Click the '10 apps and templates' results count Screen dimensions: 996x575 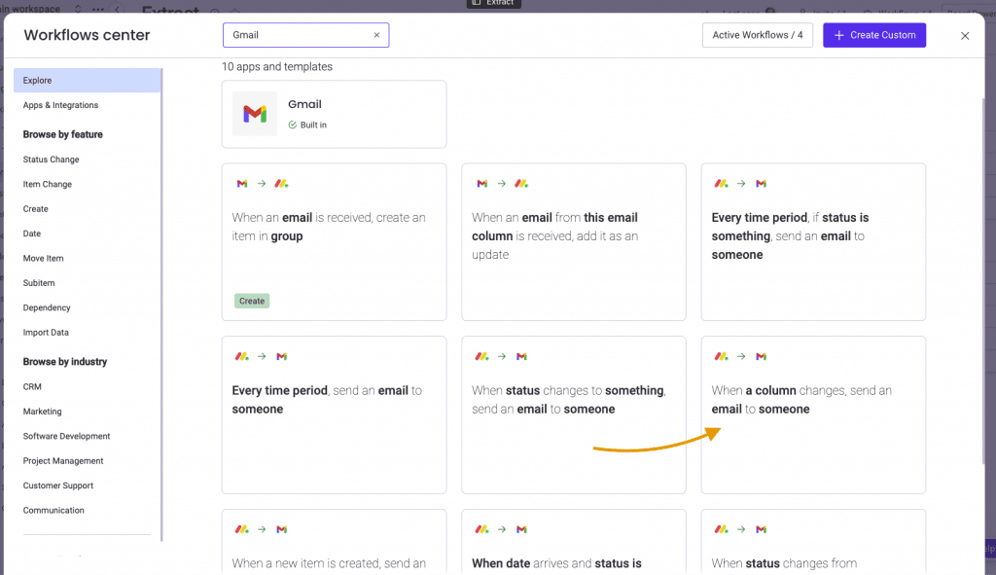pos(277,67)
